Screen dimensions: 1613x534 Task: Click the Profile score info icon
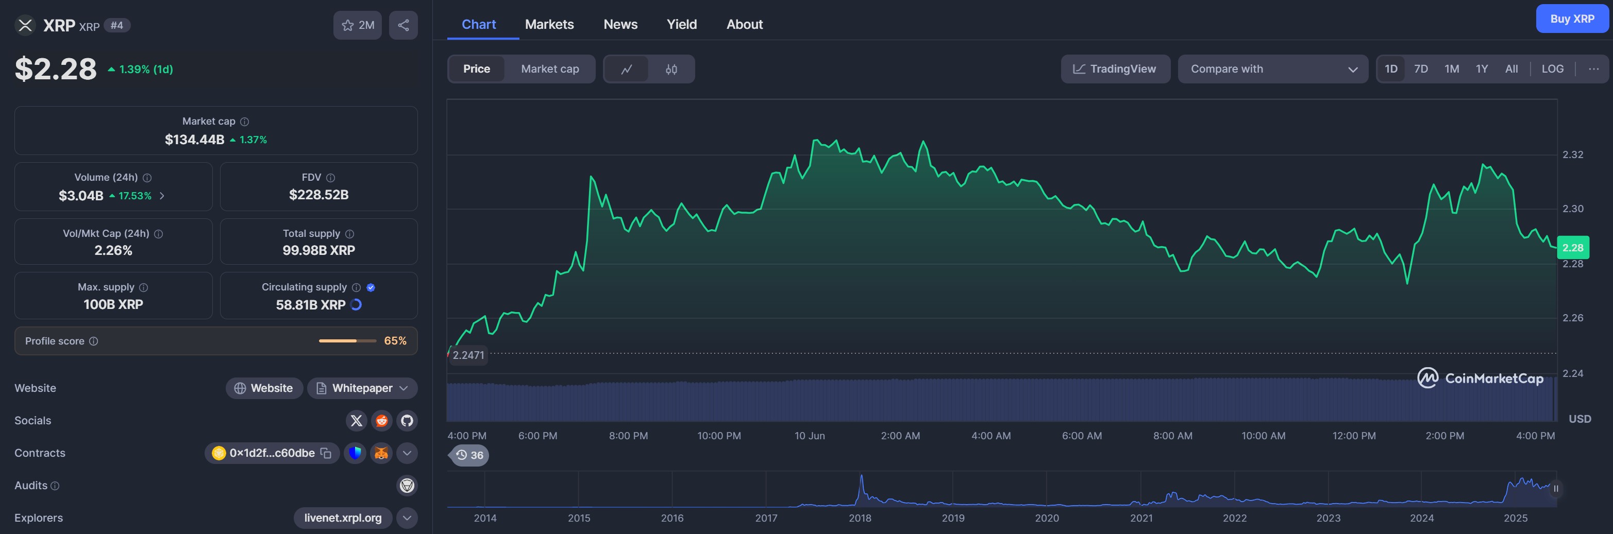pyautogui.click(x=93, y=341)
